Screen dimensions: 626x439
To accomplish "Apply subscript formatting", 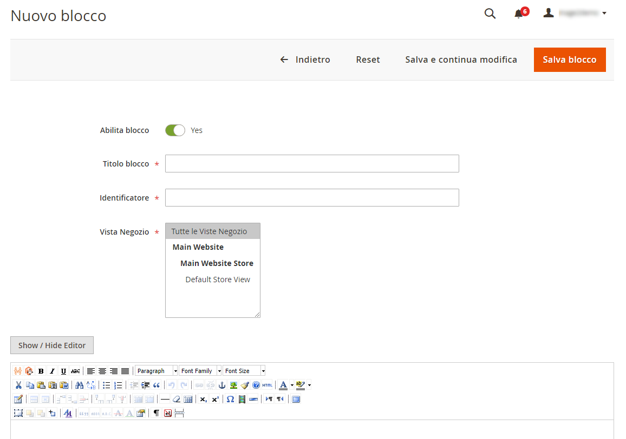I will click(204, 399).
